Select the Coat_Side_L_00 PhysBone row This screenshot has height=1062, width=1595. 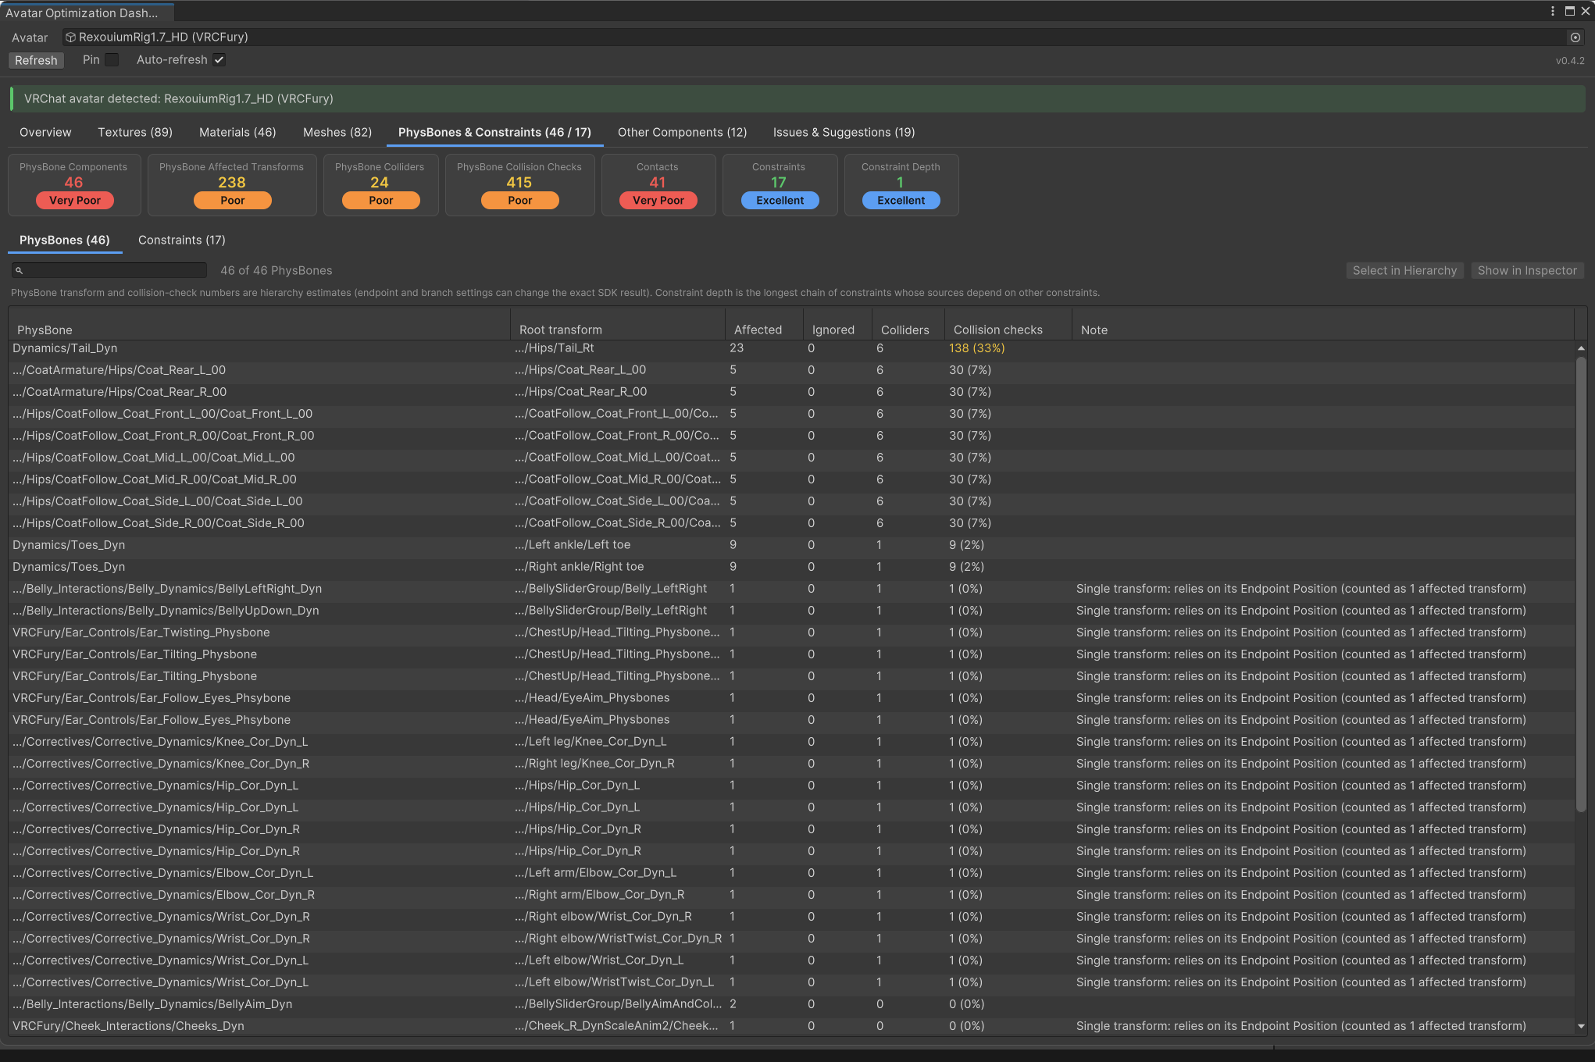point(791,501)
